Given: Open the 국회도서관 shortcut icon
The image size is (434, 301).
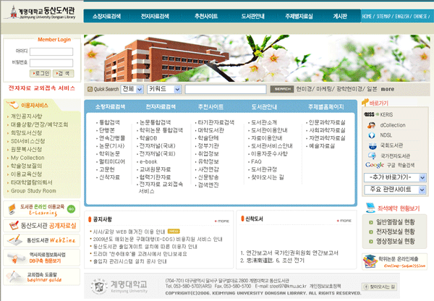Looking at the screenshot, I should pyautogui.click(x=373, y=145).
